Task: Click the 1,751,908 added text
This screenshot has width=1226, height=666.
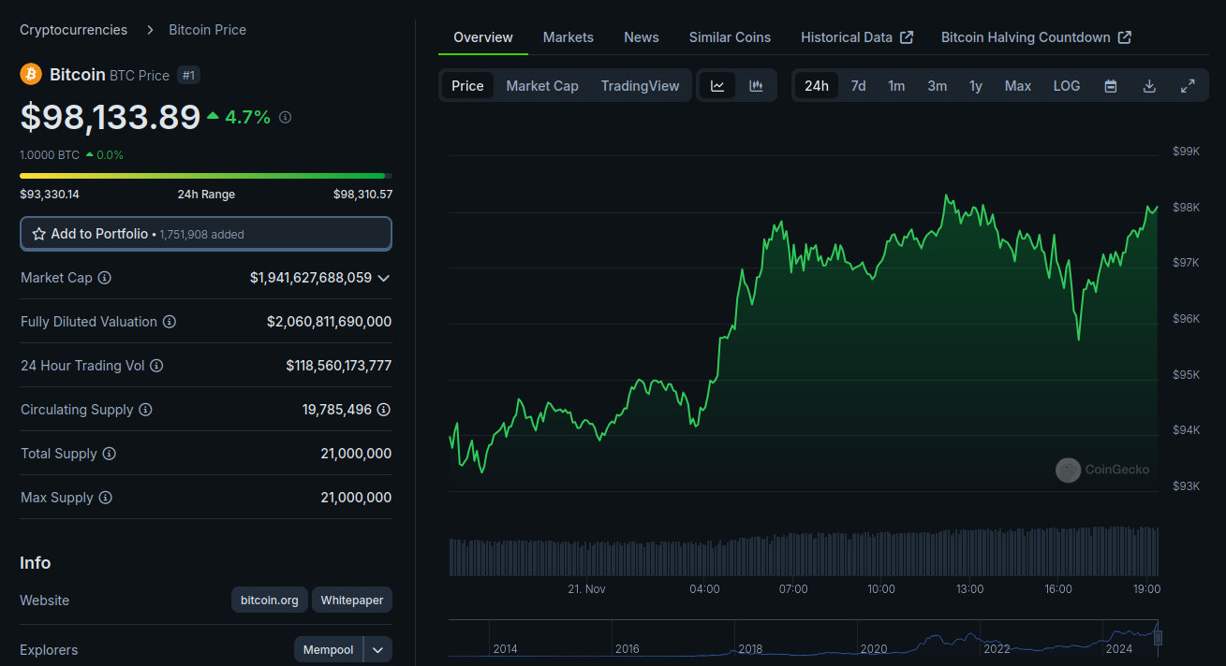Action: point(201,235)
